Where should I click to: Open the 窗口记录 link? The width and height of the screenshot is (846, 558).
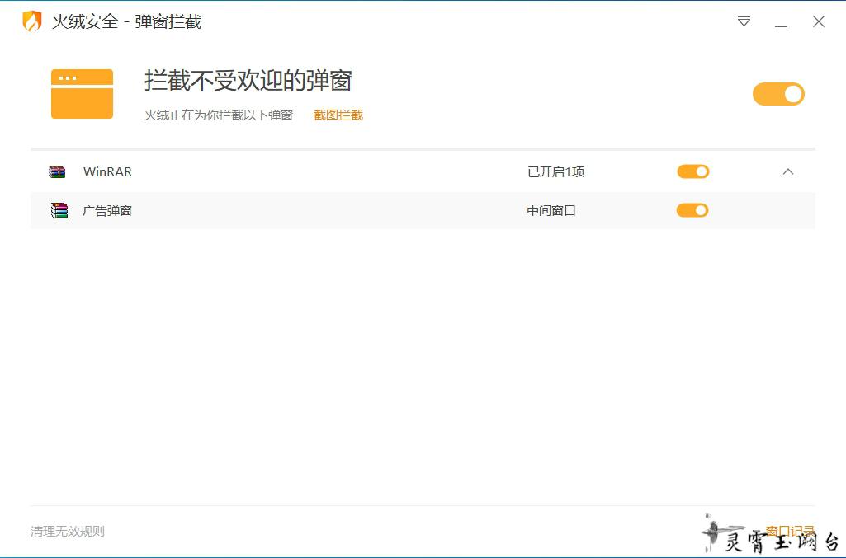click(x=789, y=531)
